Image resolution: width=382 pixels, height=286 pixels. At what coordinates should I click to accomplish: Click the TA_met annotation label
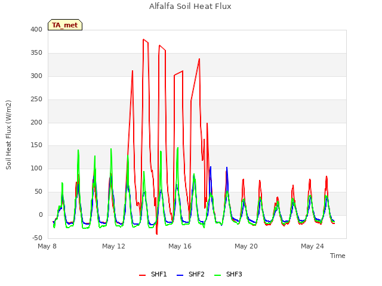65,25
